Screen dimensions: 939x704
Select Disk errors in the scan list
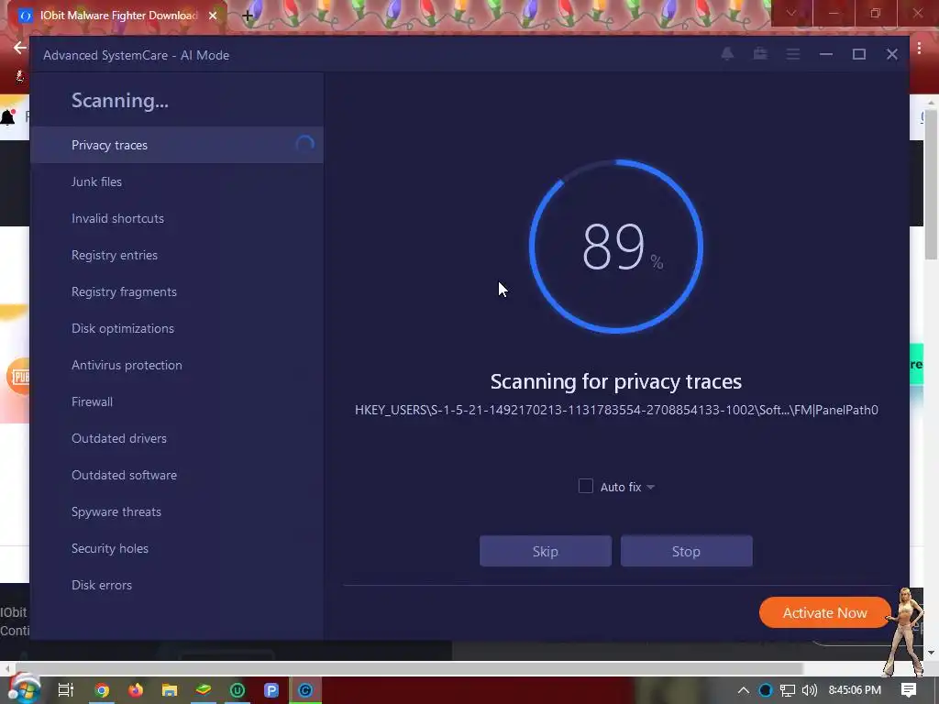(177, 585)
